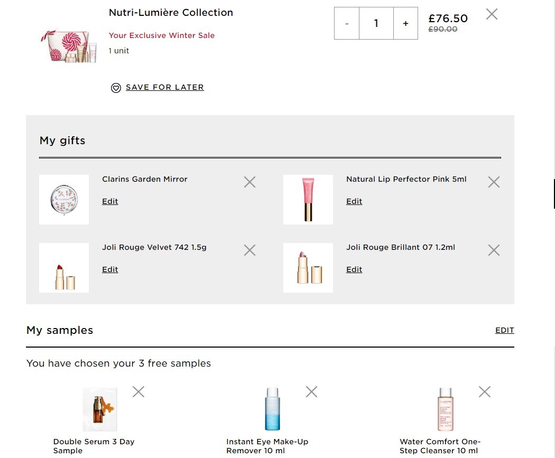Screen dimensions: 555x458
Task: Remove the Joli Rouge Velvet 742 gift
Action: click(249, 250)
